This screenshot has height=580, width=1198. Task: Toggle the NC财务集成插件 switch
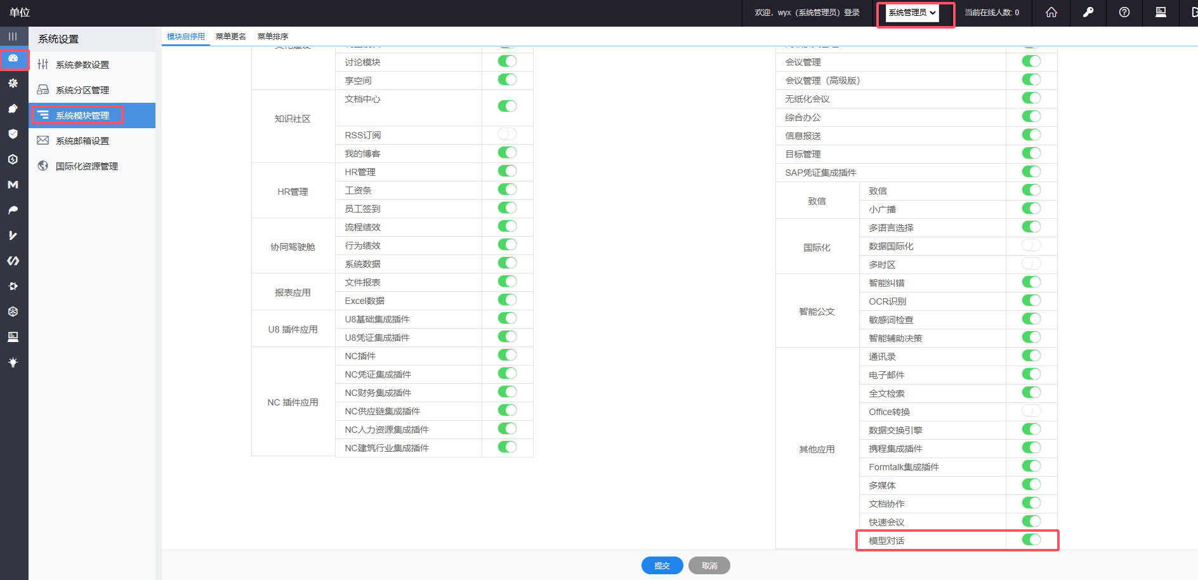click(x=507, y=392)
